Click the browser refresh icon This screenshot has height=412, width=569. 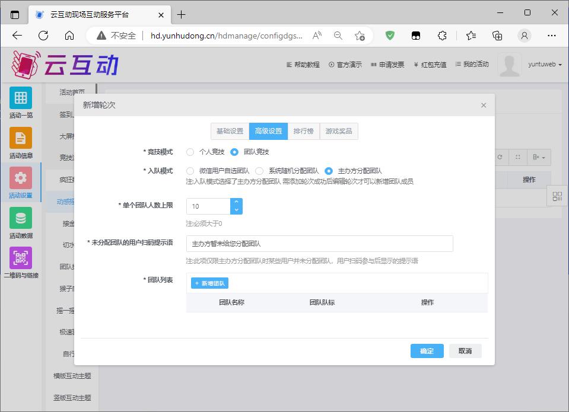(x=43, y=36)
